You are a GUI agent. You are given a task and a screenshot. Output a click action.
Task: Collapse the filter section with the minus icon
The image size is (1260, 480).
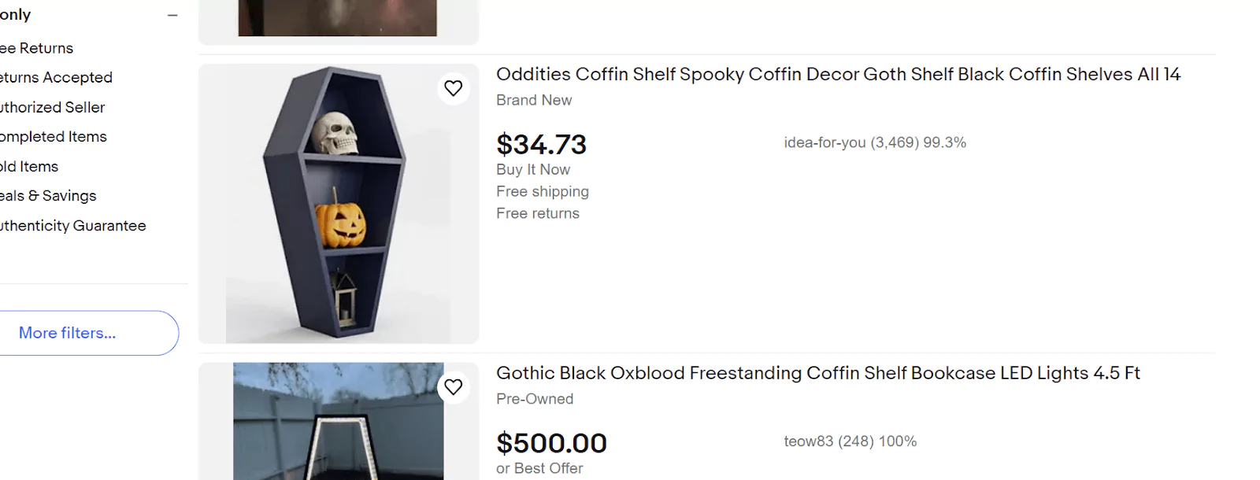[x=172, y=14]
